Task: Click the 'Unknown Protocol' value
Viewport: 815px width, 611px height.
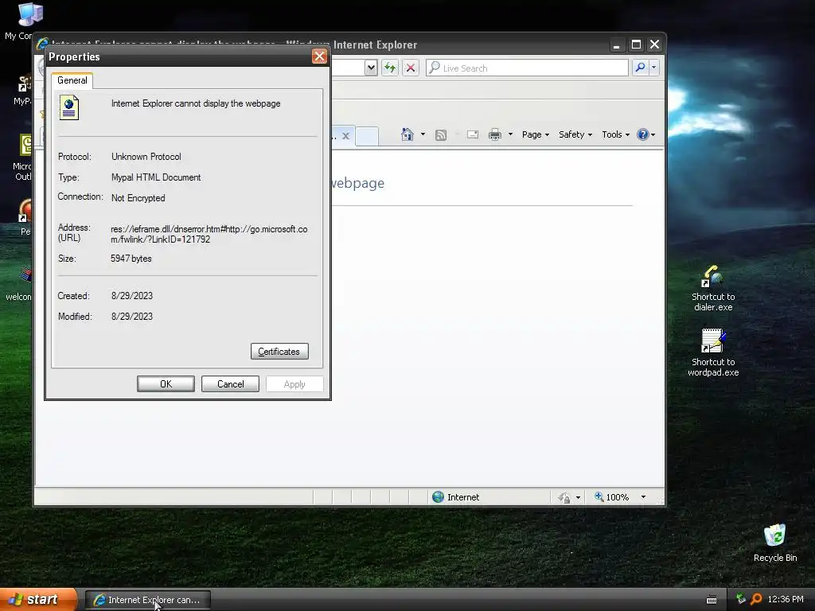Action: [146, 157]
